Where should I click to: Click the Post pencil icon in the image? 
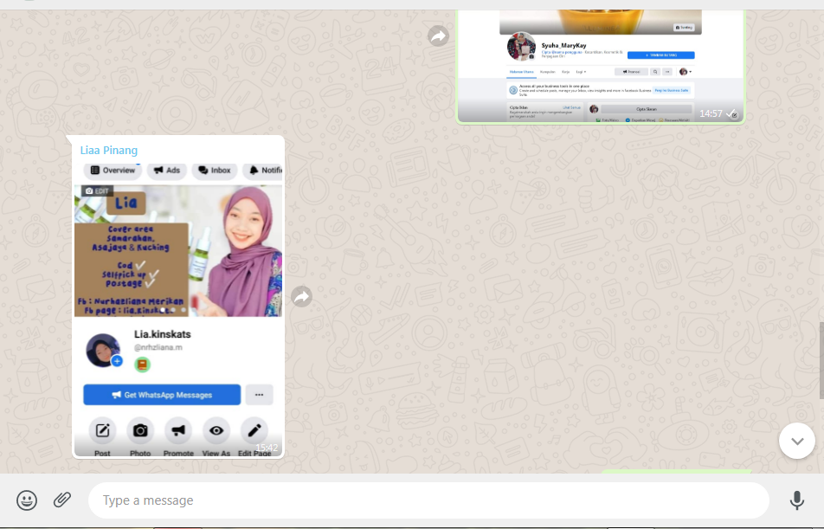102,430
